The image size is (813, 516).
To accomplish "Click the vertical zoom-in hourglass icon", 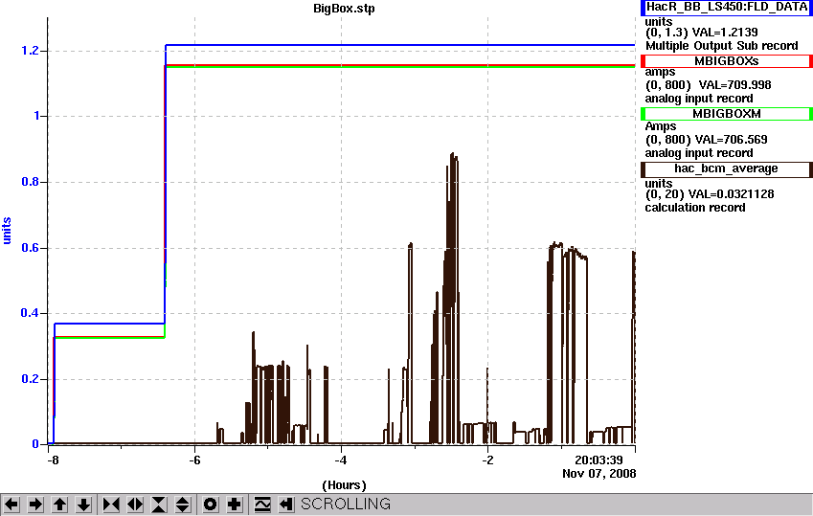I will click(159, 505).
